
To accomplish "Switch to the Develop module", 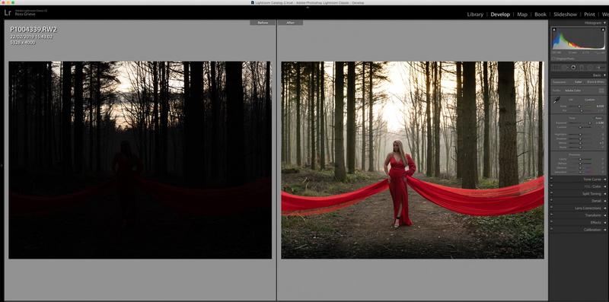I will click(x=500, y=14).
